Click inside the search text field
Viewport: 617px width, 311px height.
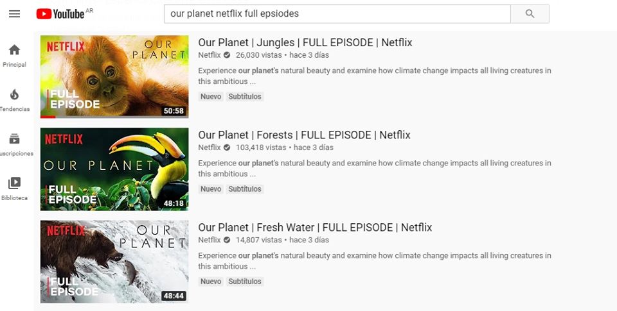tap(337, 13)
